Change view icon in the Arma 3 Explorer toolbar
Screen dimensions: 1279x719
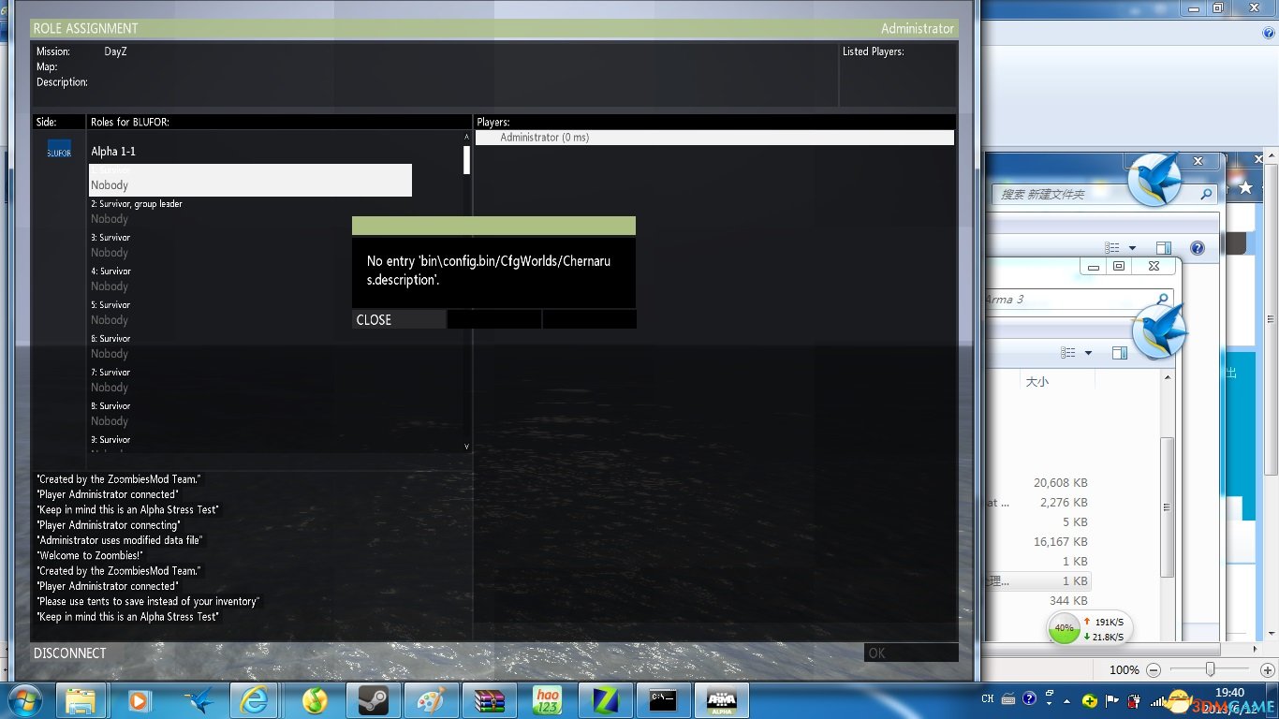point(1068,353)
